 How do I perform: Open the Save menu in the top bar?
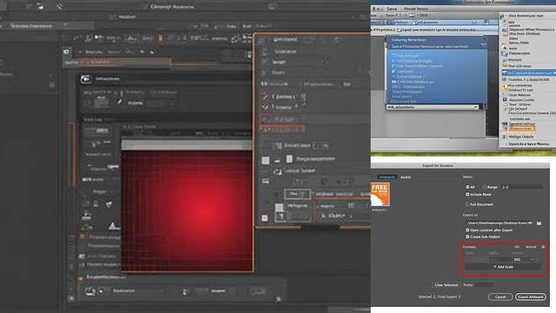pyautogui.click(x=392, y=9)
